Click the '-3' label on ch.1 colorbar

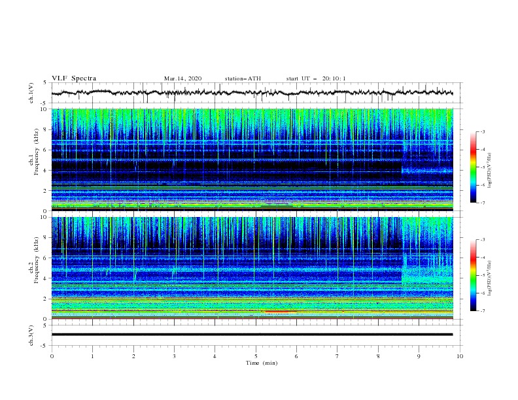482,131
